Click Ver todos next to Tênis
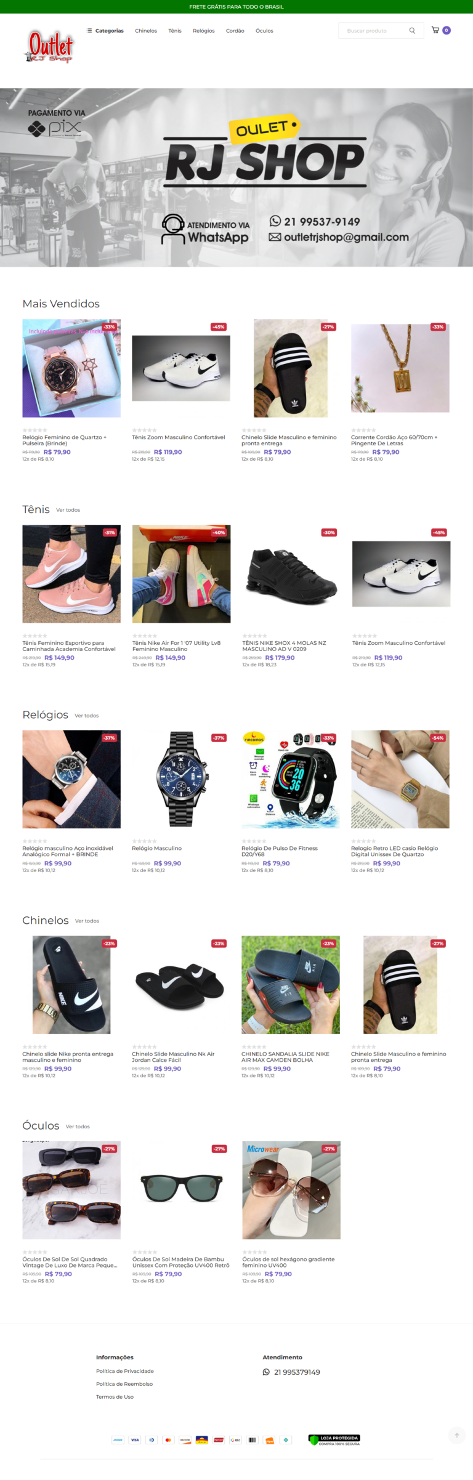Viewport: 473px width, 1480px height. click(68, 510)
